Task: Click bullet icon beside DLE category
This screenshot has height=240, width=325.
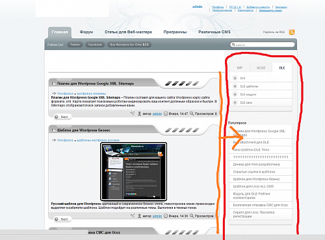Action: [x=235, y=78]
